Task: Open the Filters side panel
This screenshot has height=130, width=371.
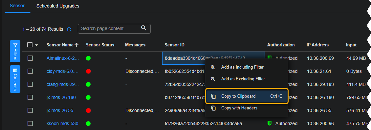Action: [15, 51]
